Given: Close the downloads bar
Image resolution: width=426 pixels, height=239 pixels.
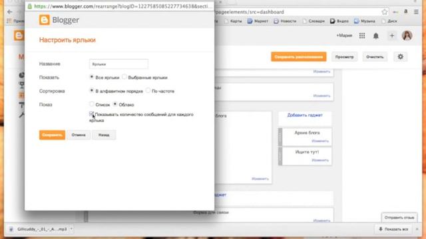Looking at the screenshot, I should [417, 229].
